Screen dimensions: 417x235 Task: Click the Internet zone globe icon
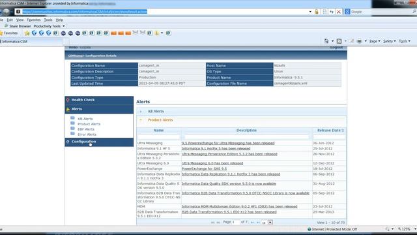pyautogui.click(x=309, y=229)
